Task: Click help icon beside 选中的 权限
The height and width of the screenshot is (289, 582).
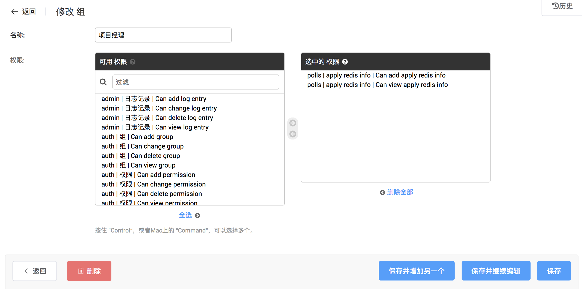Action: pyautogui.click(x=345, y=62)
